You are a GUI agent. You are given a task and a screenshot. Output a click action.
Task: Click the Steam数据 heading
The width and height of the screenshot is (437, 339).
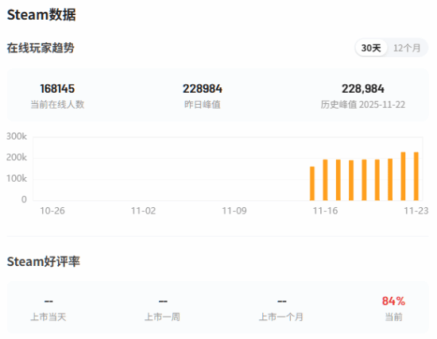pos(41,14)
